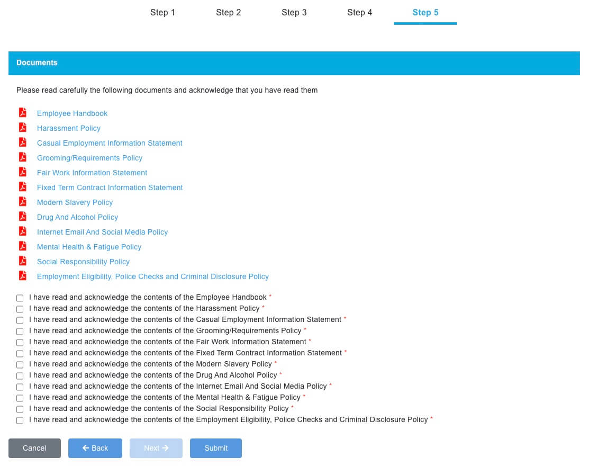The width and height of the screenshot is (598, 466).
Task: Click the Back button
Action: [x=95, y=448]
